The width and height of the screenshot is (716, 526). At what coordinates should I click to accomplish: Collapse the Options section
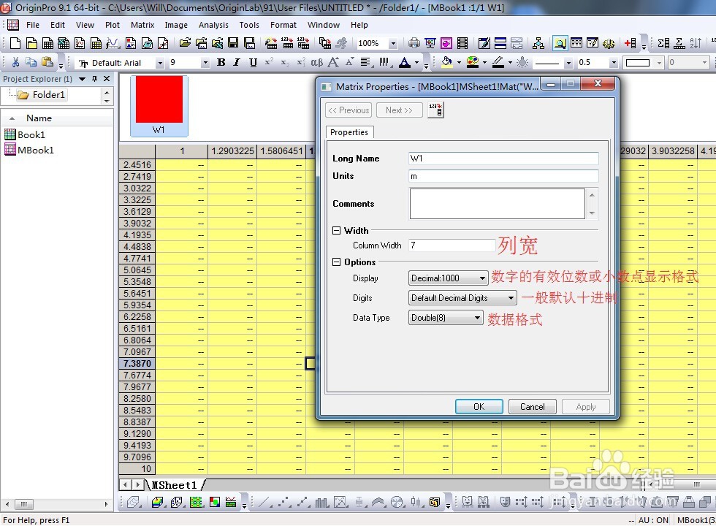point(337,262)
